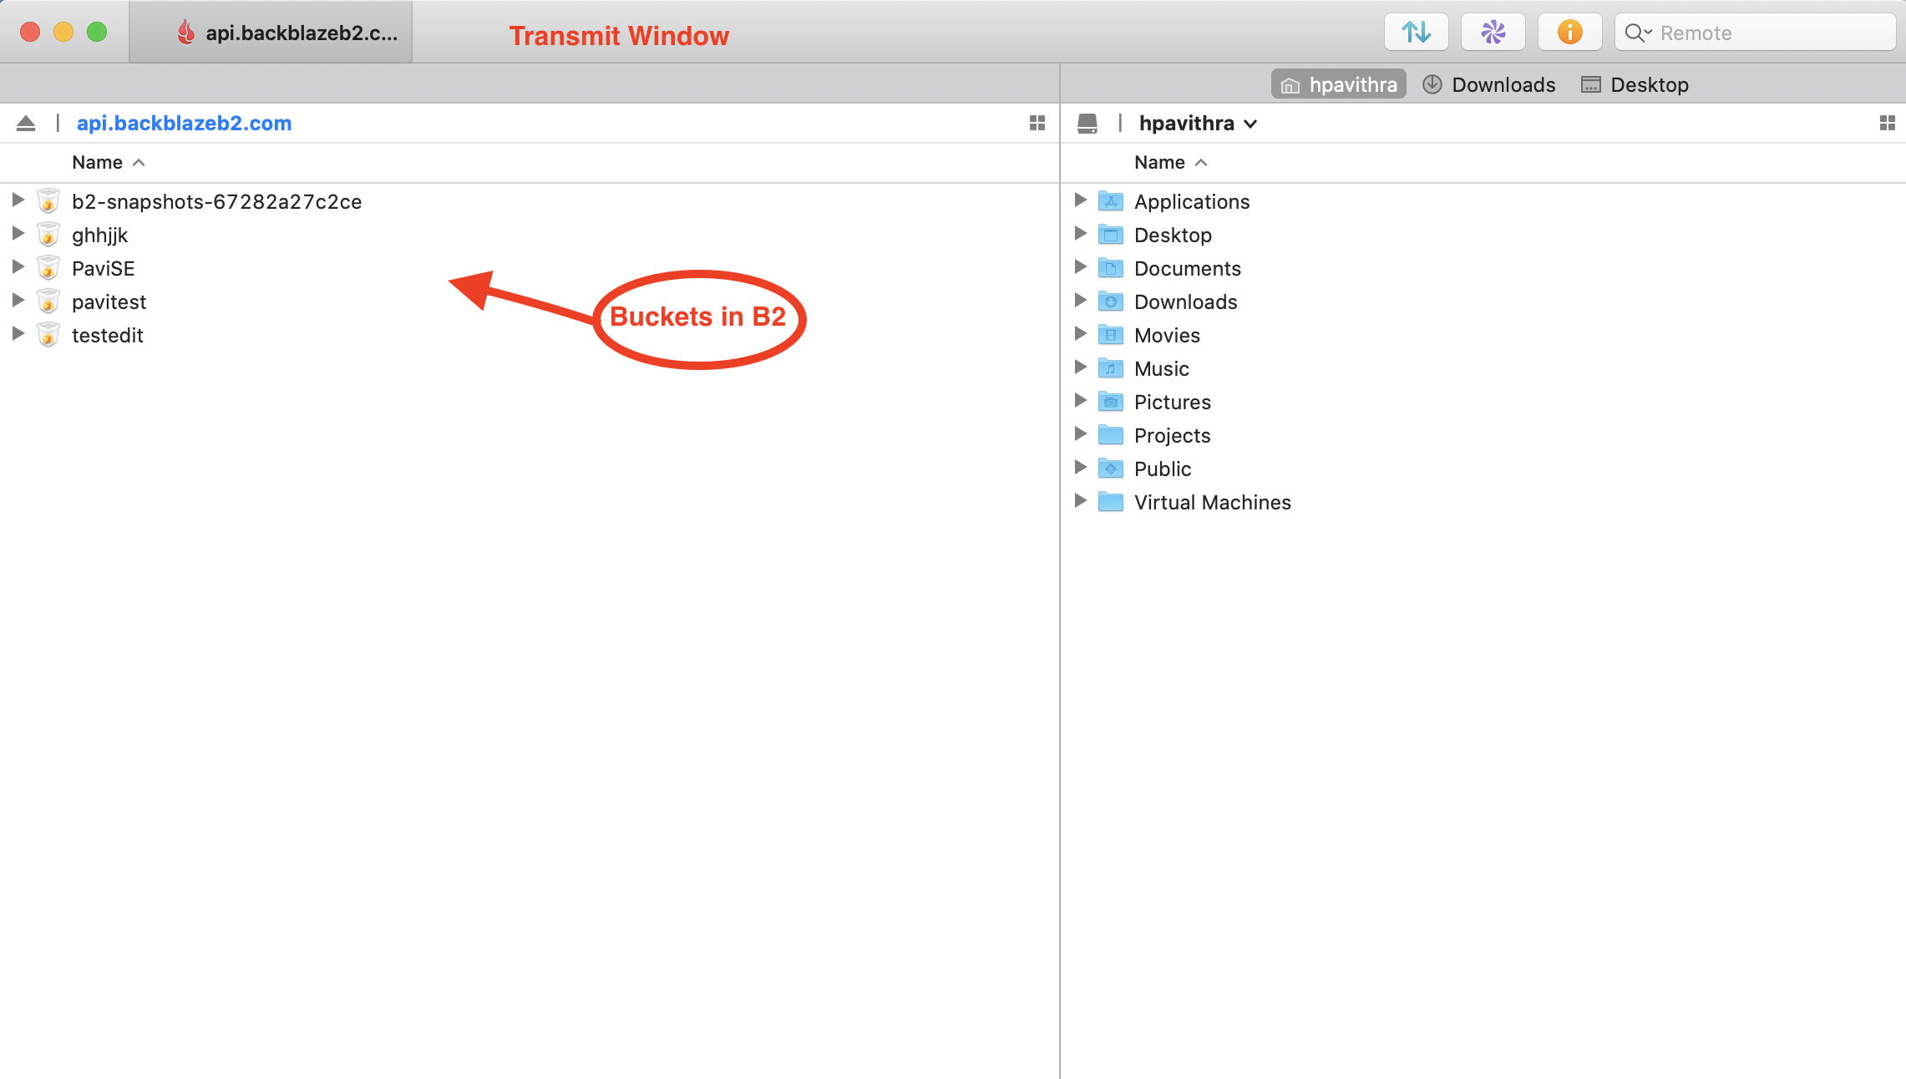
Task: Click the Documents folder icon
Action: pyautogui.click(x=1111, y=267)
